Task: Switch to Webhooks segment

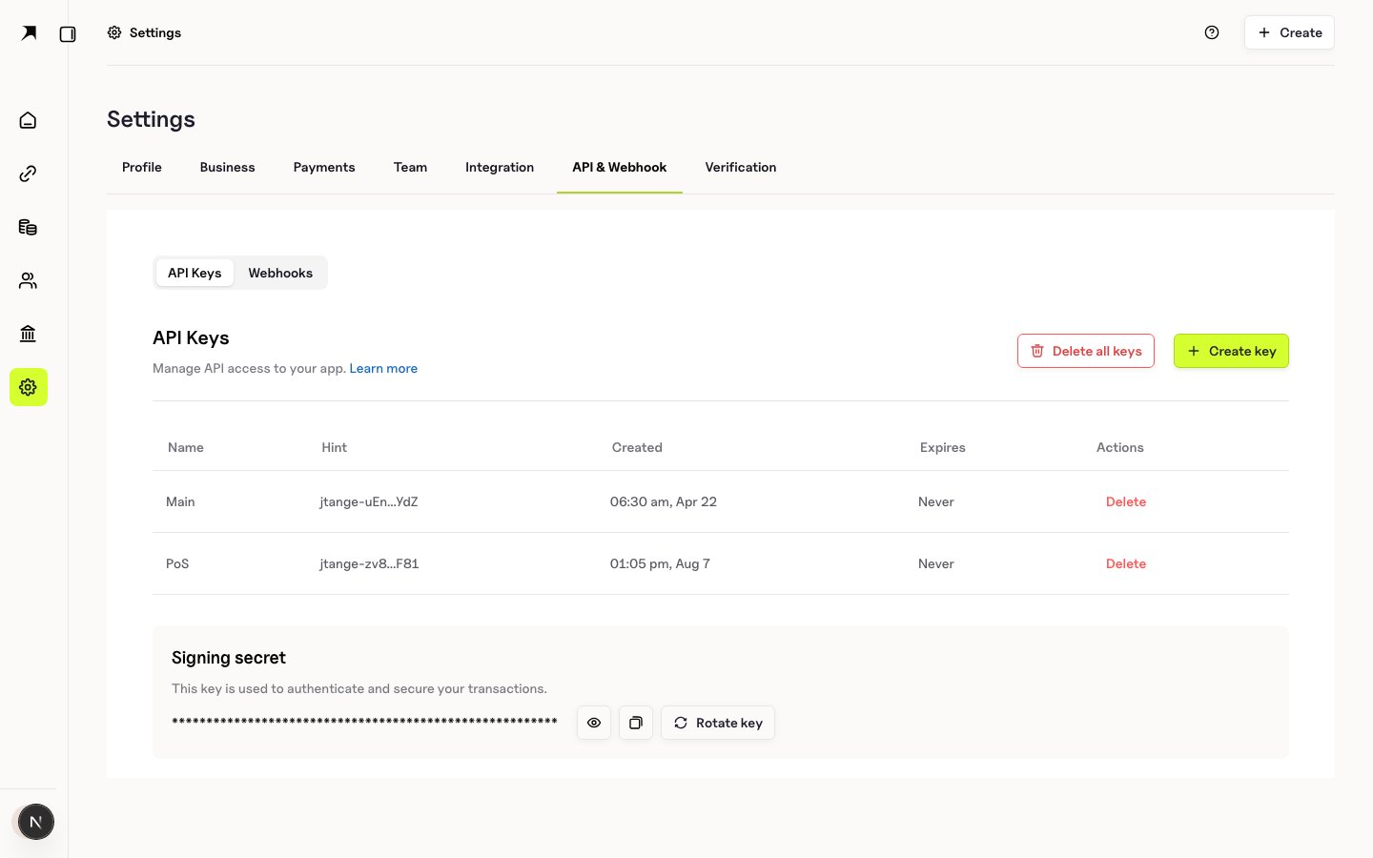Action: point(280,273)
